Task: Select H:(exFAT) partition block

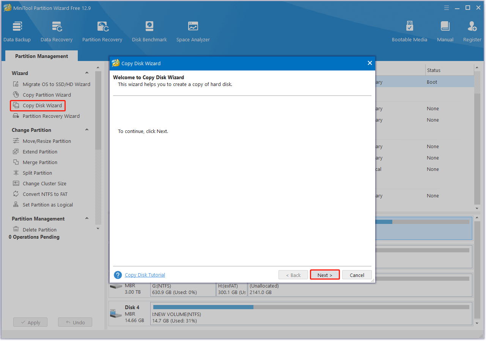Action: pos(232,289)
